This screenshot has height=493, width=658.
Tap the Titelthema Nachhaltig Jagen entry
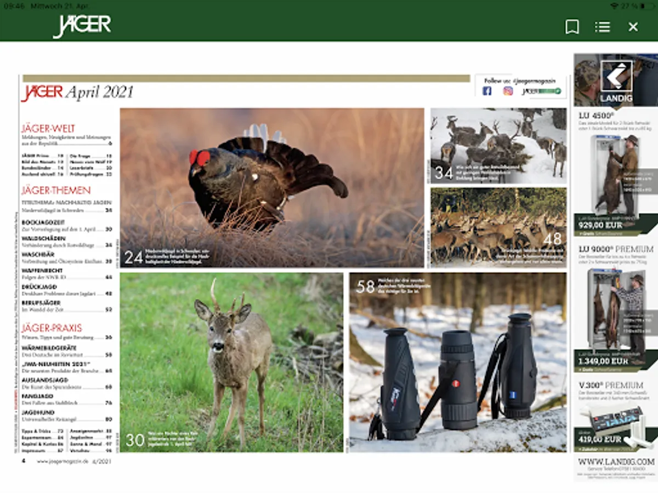coord(66,206)
